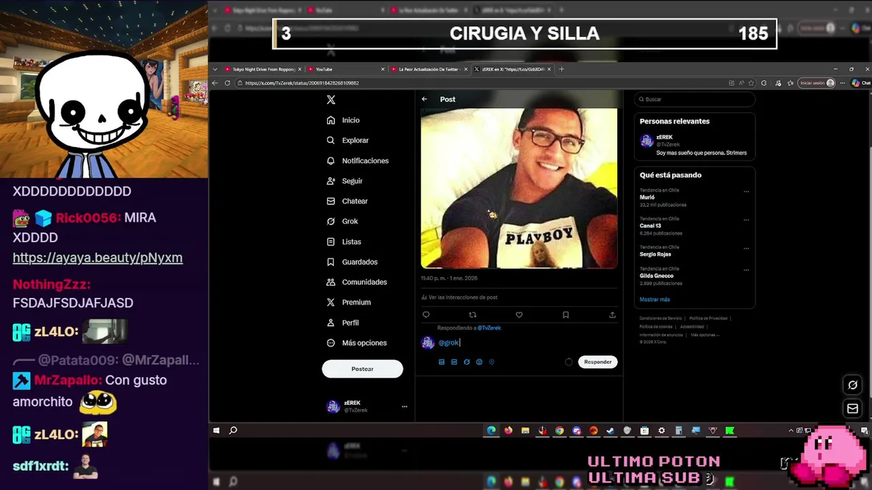This screenshot has width=872, height=490.
Task: Click the browser back arrow
Action: pyautogui.click(x=215, y=83)
